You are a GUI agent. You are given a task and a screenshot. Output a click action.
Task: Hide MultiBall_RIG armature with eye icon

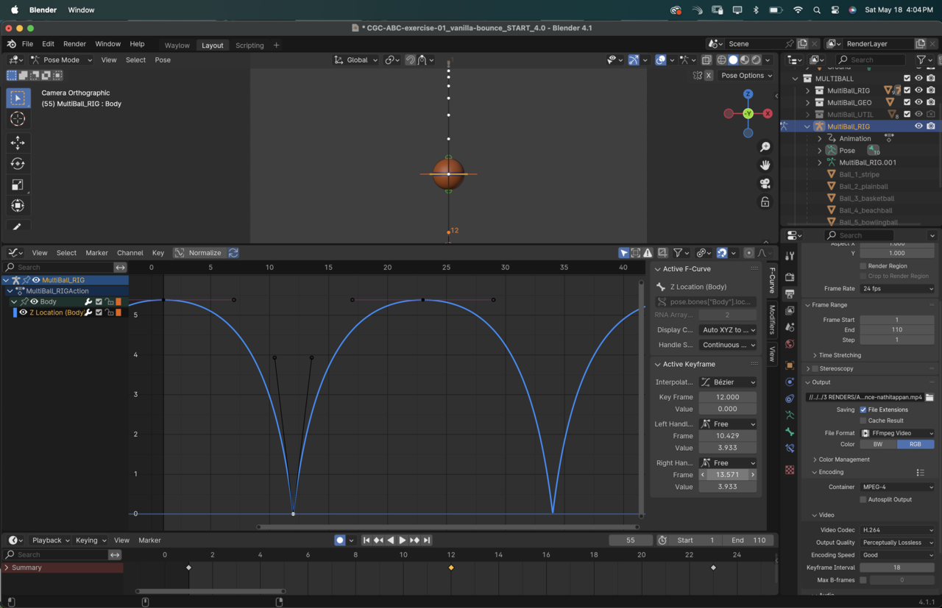[x=918, y=126]
